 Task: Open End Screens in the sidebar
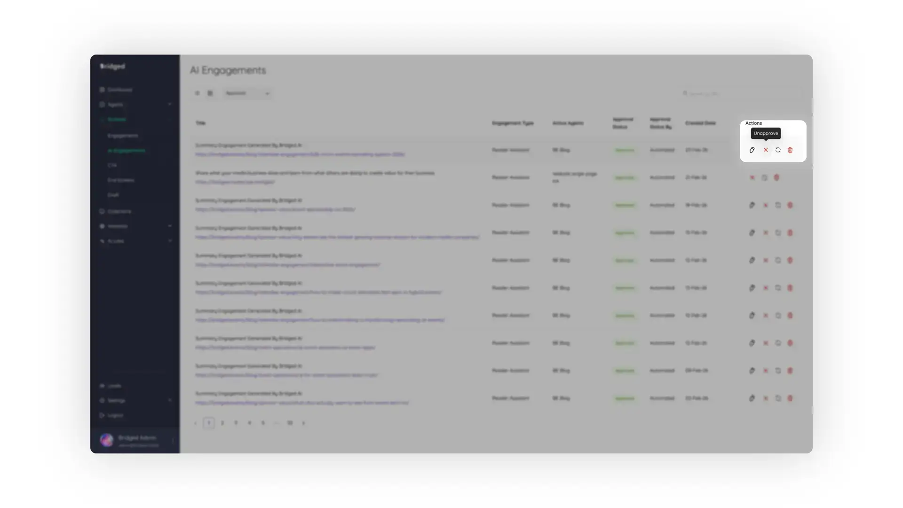121,180
